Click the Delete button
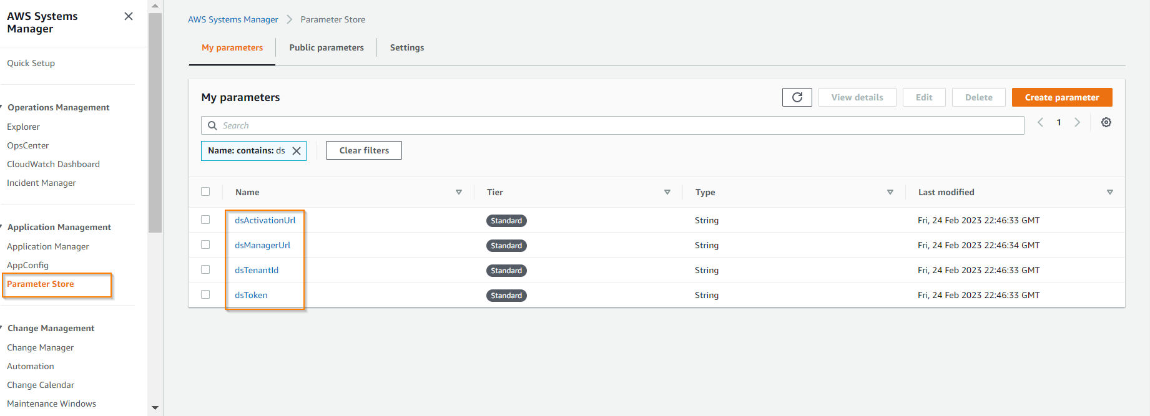 (x=978, y=97)
